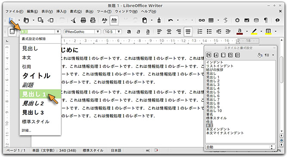Image resolution: width=287 pixels, height=158 pixels.
Task: Open the ツール(T) menu
Action: click(x=104, y=11)
